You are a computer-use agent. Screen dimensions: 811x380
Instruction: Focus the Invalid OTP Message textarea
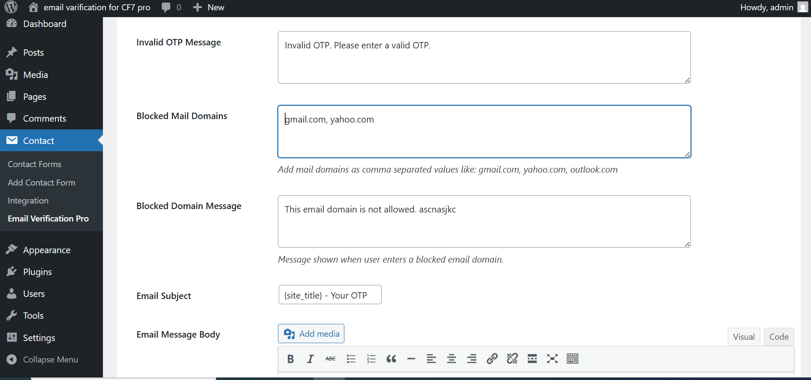(x=484, y=57)
